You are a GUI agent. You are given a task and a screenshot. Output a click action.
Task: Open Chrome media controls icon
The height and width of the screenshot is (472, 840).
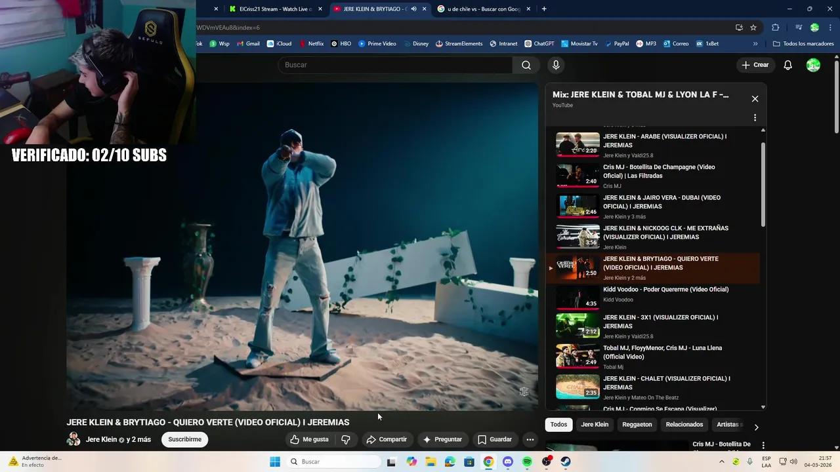pyautogui.click(x=799, y=28)
